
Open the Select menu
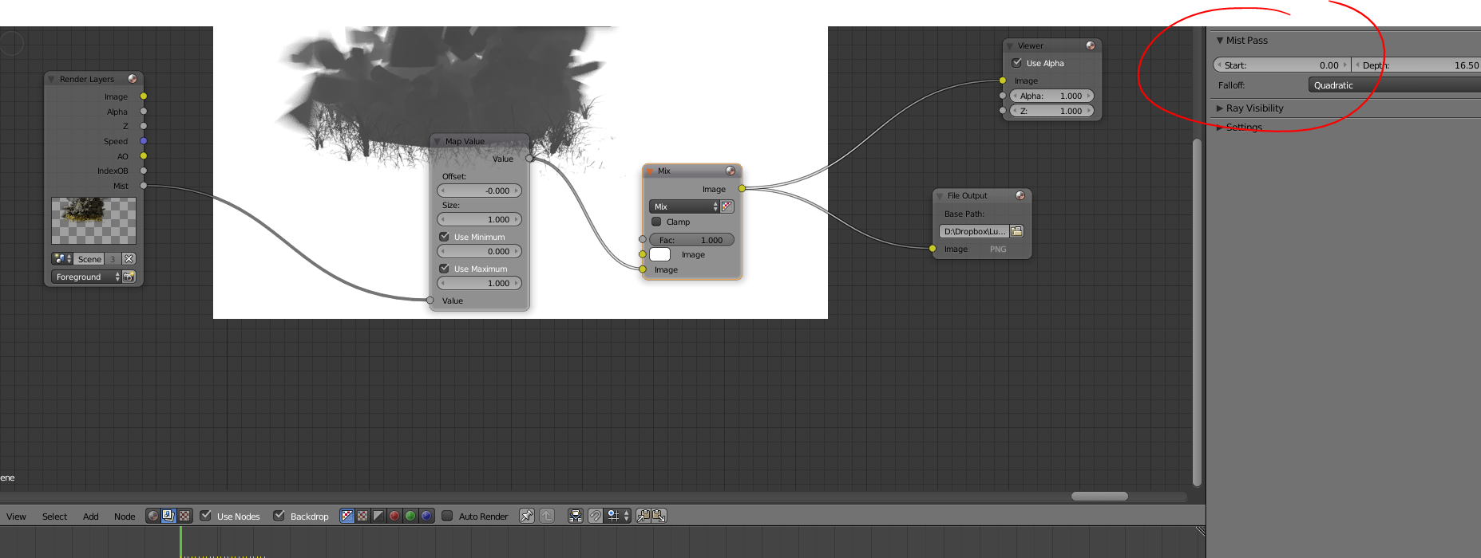[x=54, y=517]
